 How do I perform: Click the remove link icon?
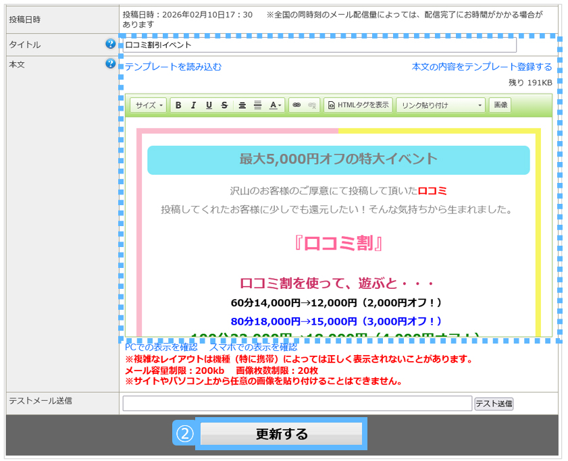311,105
